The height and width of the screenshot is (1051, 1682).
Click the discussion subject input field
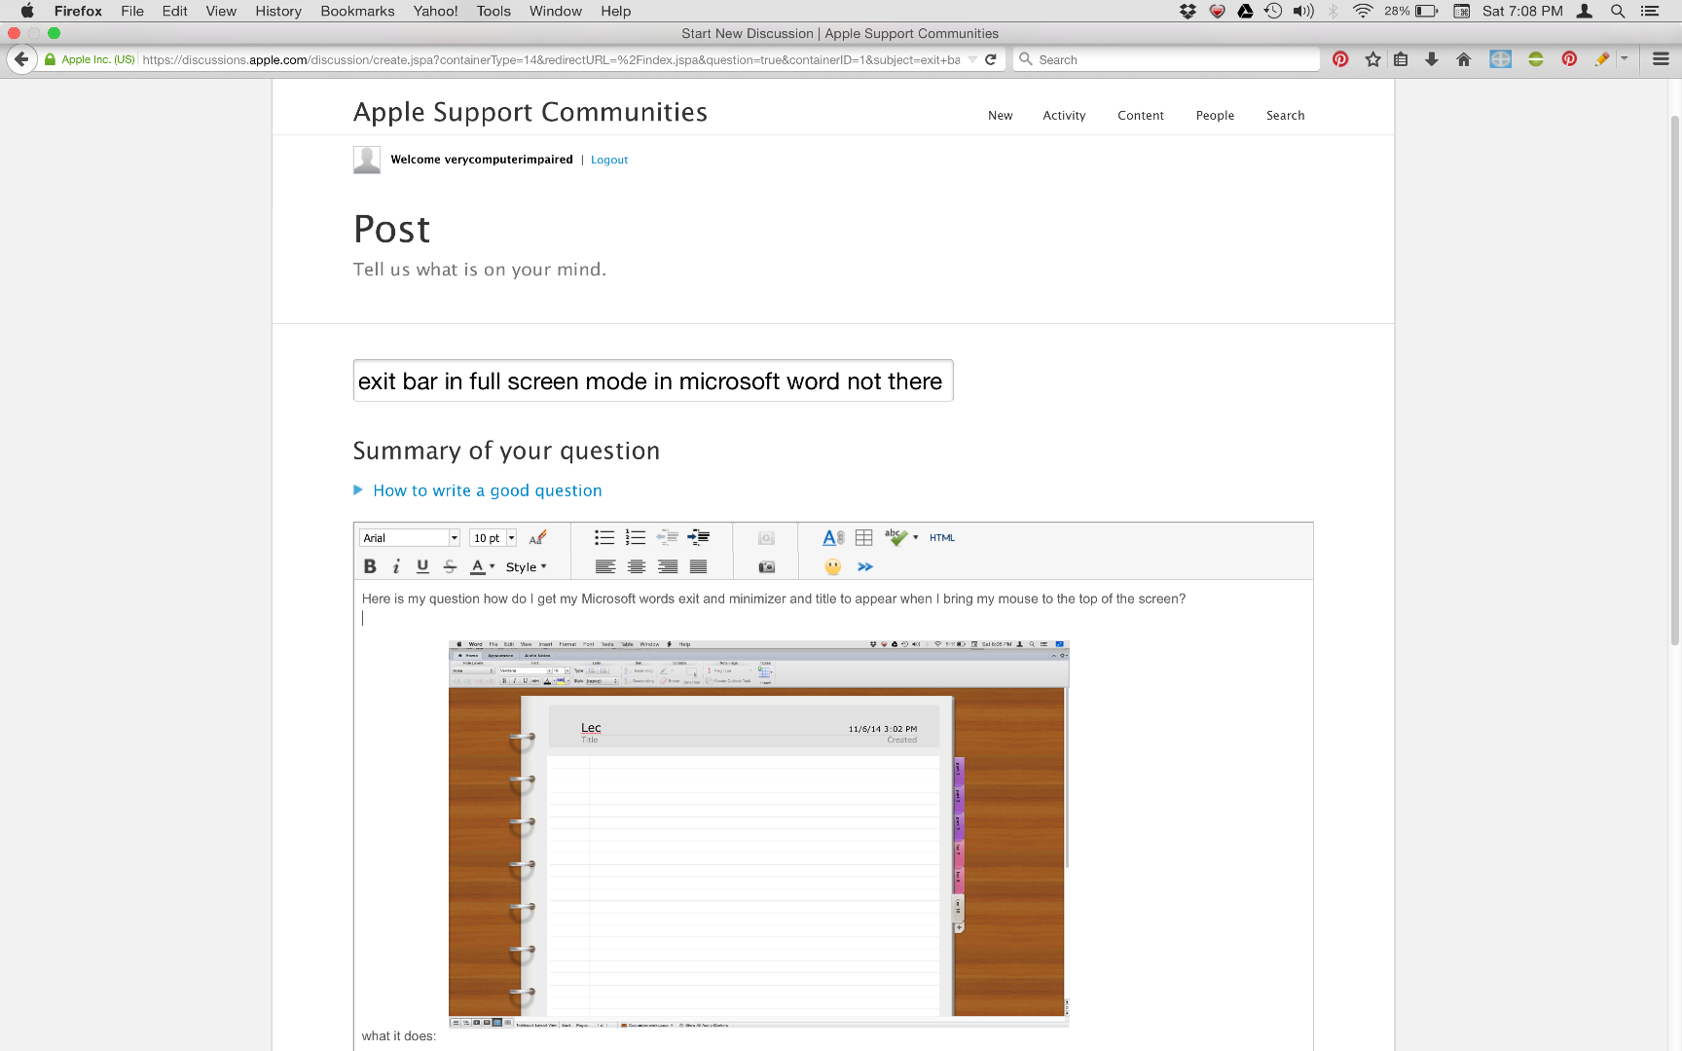point(653,381)
